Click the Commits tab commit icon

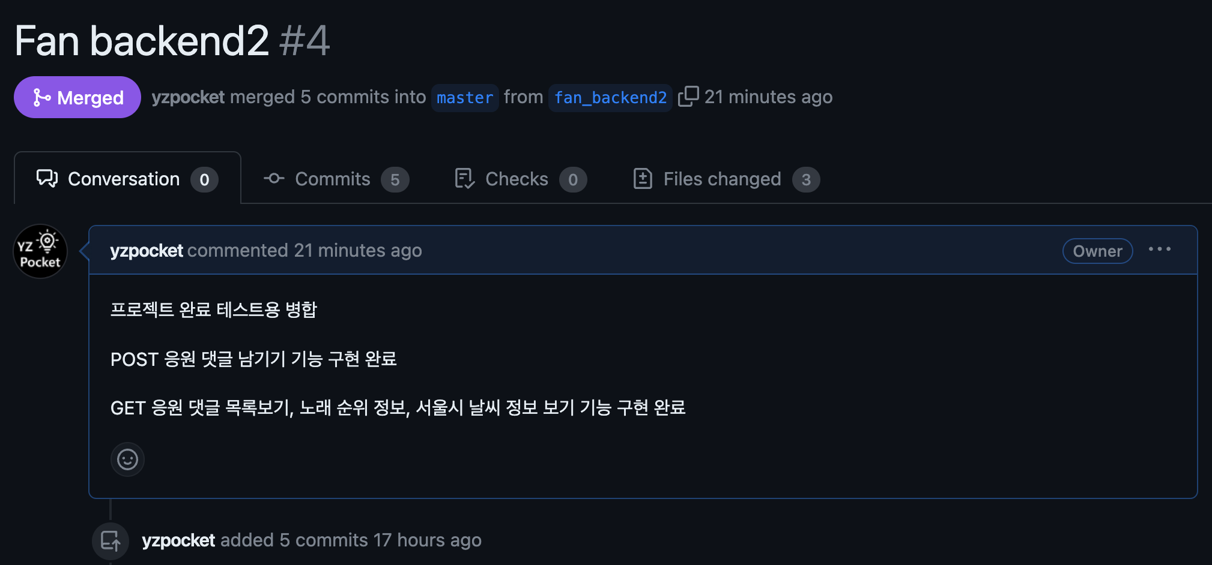tap(274, 178)
